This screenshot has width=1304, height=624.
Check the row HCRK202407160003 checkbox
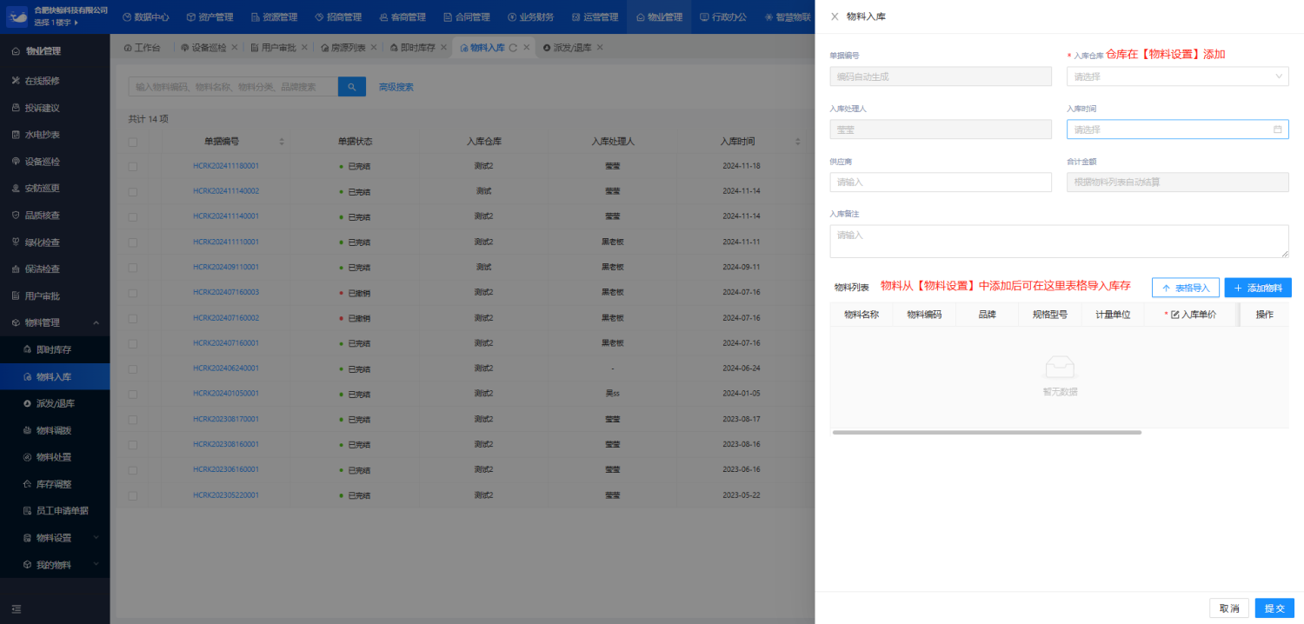pyautogui.click(x=133, y=292)
